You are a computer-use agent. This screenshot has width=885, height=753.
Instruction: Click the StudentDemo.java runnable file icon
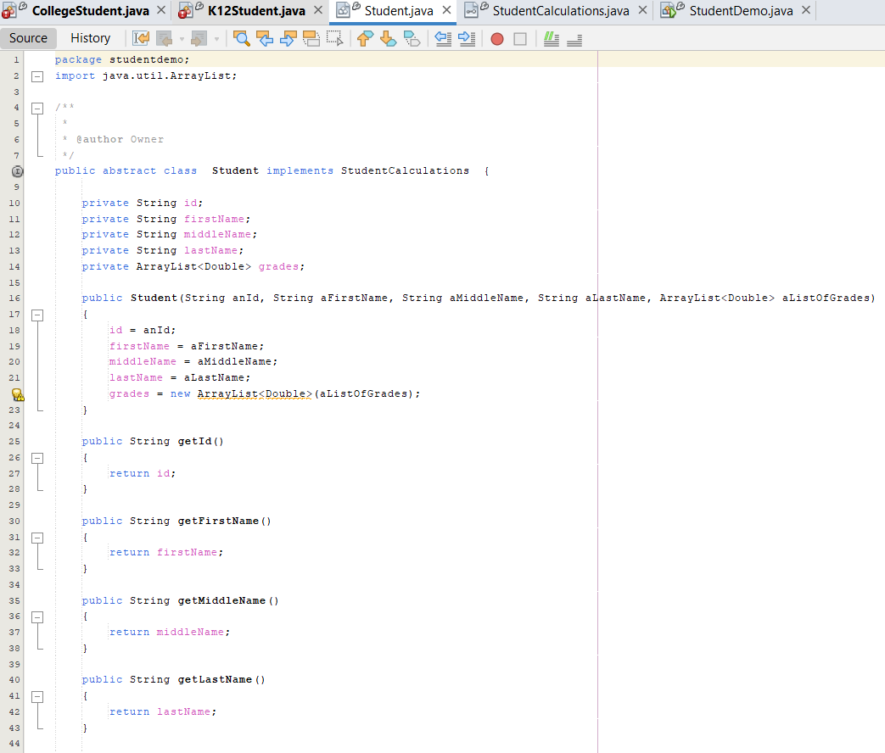pyautogui.click(x=669, y=11)
